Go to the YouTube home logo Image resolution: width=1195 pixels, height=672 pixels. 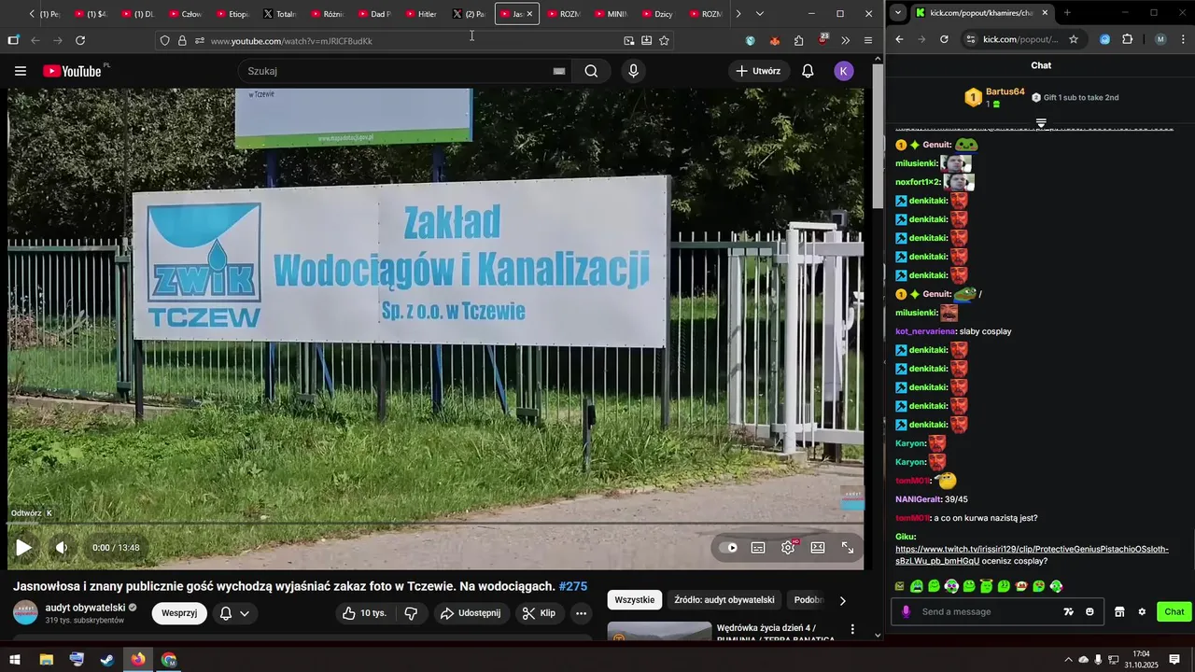click(72, 71)
